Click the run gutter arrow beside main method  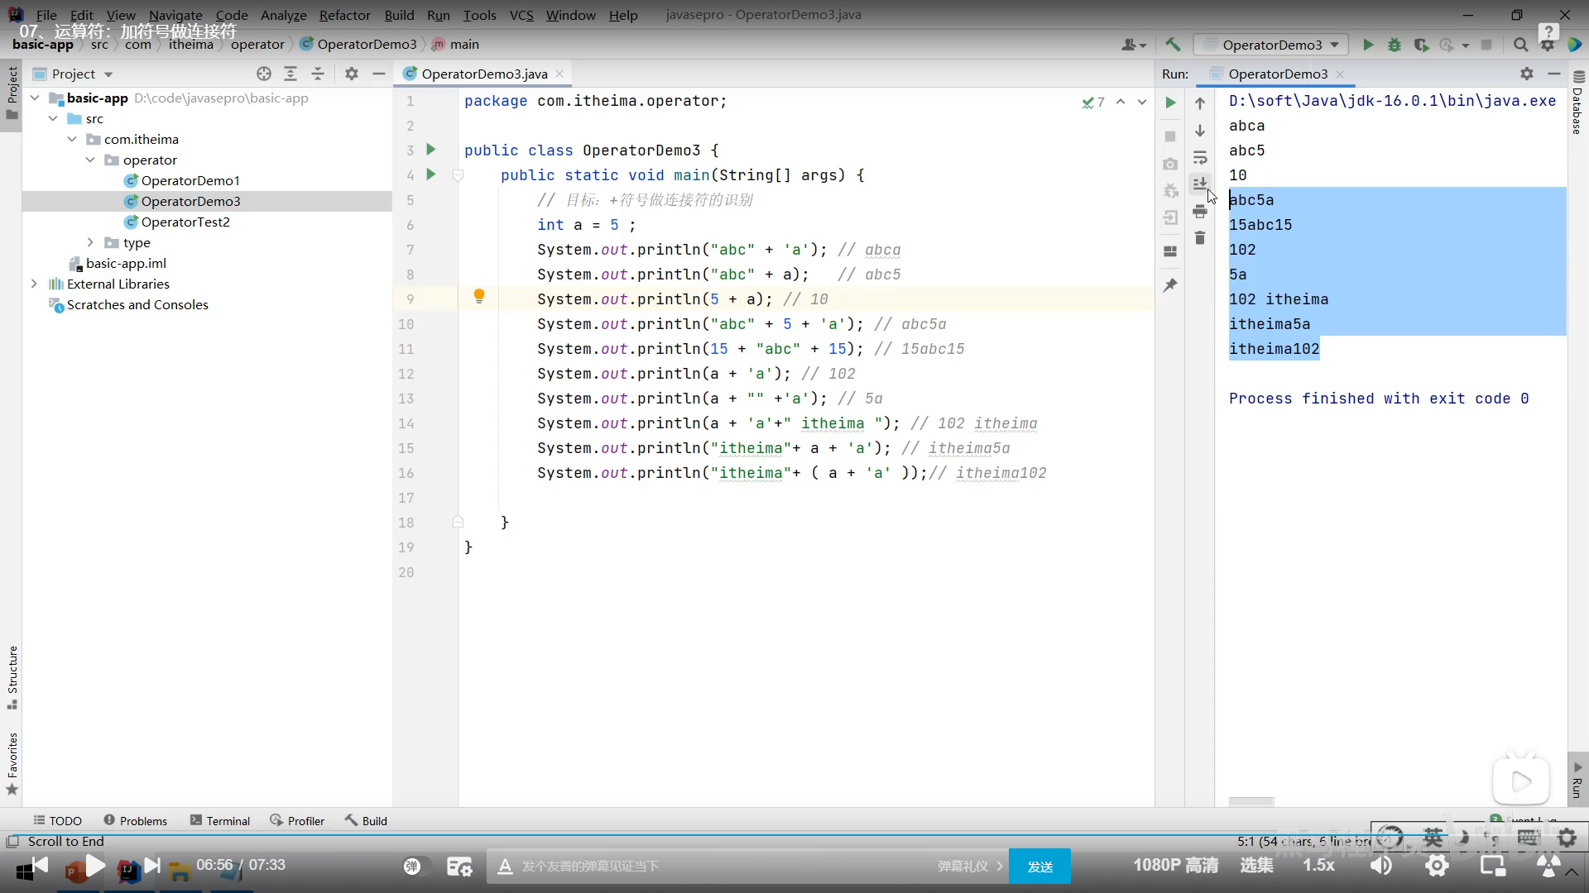[x=430, y=174]
